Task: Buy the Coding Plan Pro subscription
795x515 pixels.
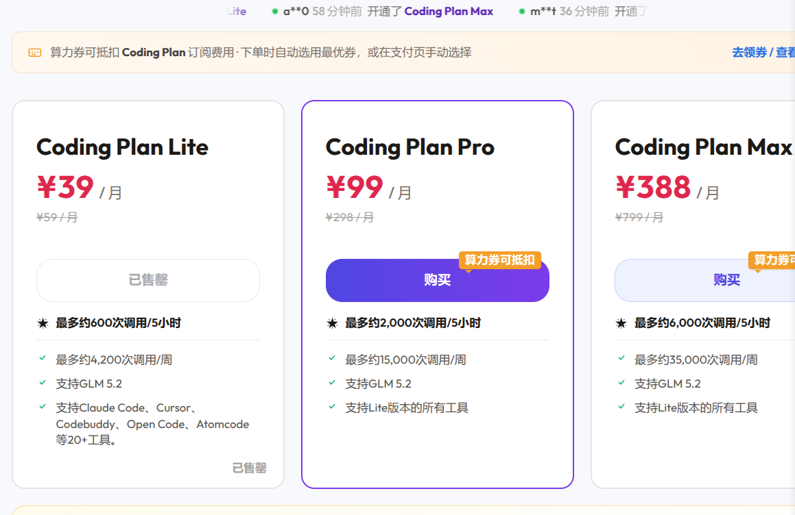Action: (x=438, y=281)
